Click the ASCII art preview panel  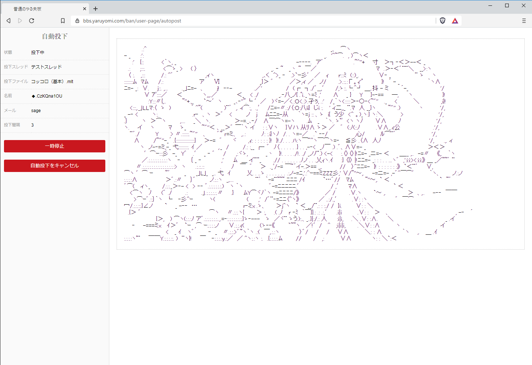[x=320, y=144]
